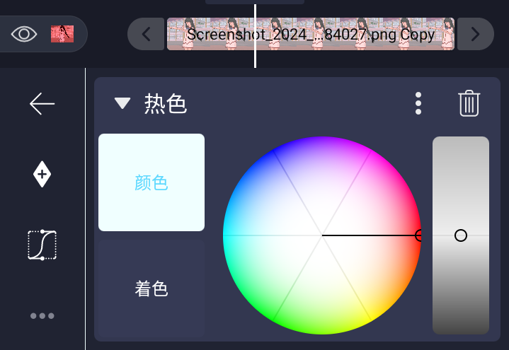Click the 热色 effect title

[166, 104]
